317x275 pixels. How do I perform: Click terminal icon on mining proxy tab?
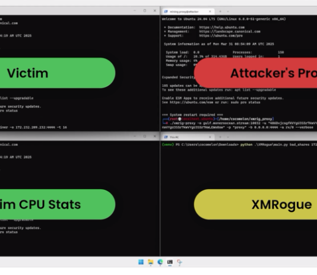(x=166, y=11)
